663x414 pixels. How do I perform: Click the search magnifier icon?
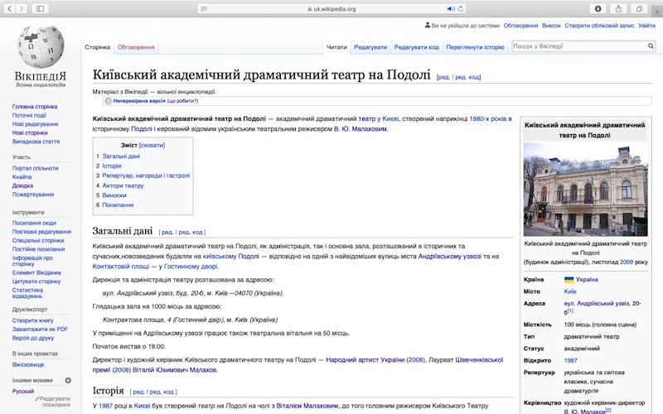pyautogui.click(x=651, y=46)
